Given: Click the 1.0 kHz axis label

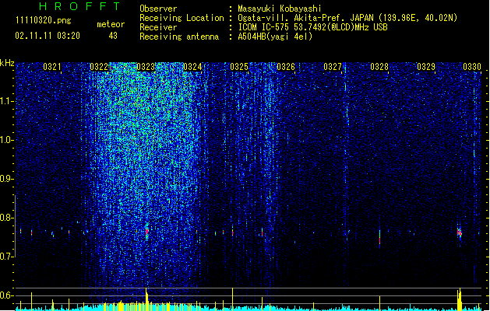Looking at the screenshot, I should pyautogui.click(x=6, y=140).
